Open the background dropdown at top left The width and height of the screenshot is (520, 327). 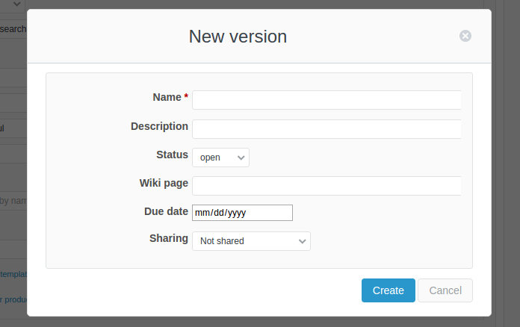(13, 4)
